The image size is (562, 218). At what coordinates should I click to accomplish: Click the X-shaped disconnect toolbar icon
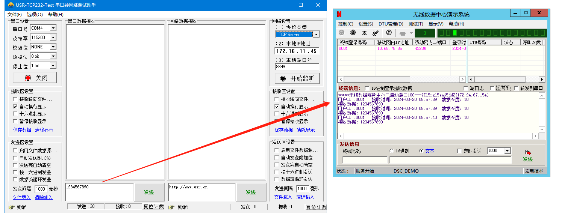click(364, 33)
